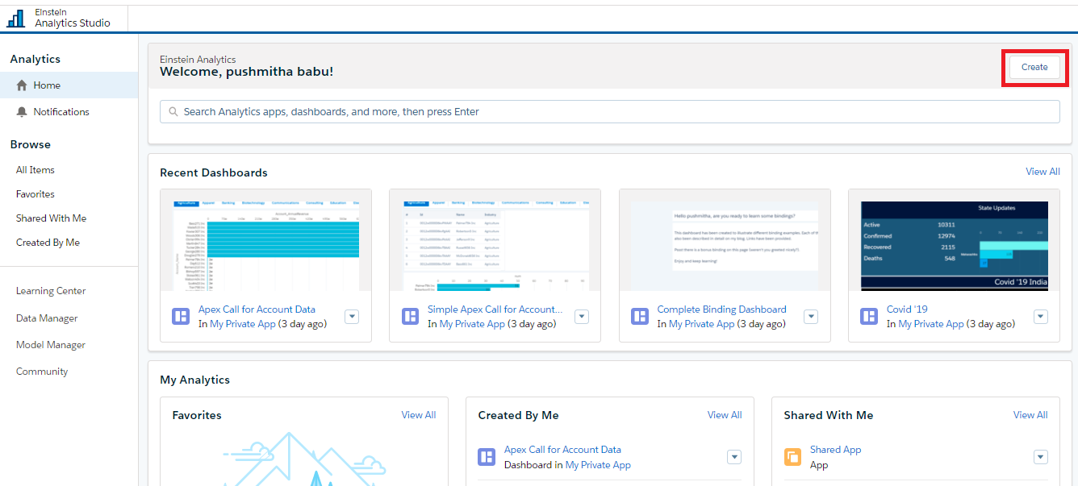Open Covid '19 dashboard thumbnail

coord(955,245)
